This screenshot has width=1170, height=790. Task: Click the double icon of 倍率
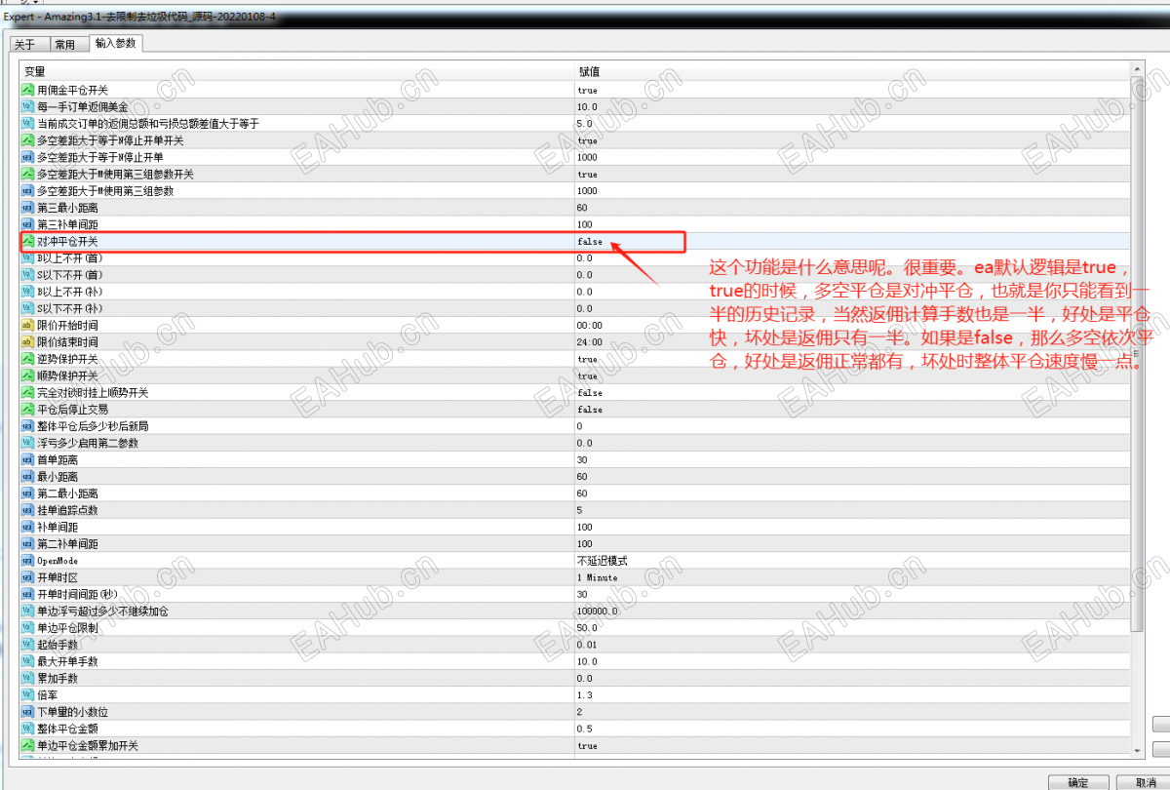28,695
